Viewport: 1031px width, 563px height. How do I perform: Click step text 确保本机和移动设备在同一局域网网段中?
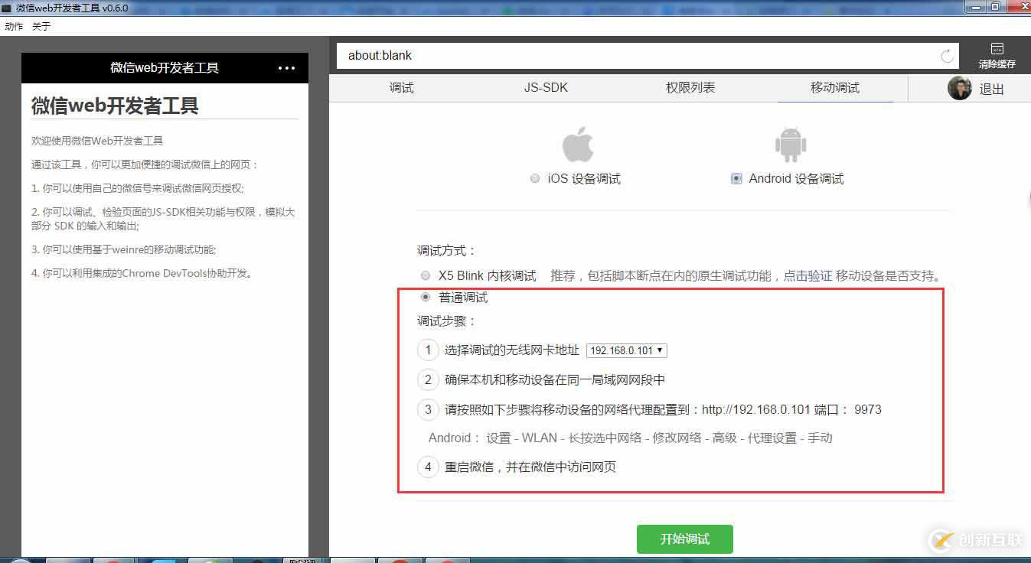point(555,380)
